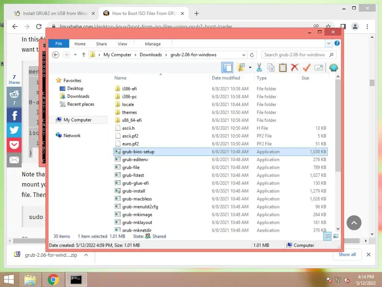Save article to Pocket sidebar icon
Image resolution: width=382 pixels, height=287 pixels.
14,145
